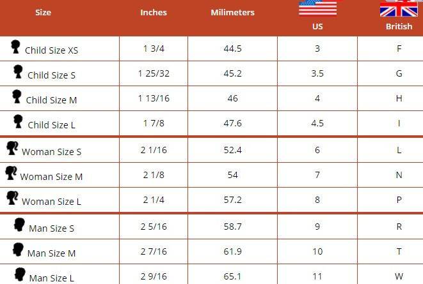Click the Child Size L head icon
Screen dimensions: 423x284
coord(19,121)
